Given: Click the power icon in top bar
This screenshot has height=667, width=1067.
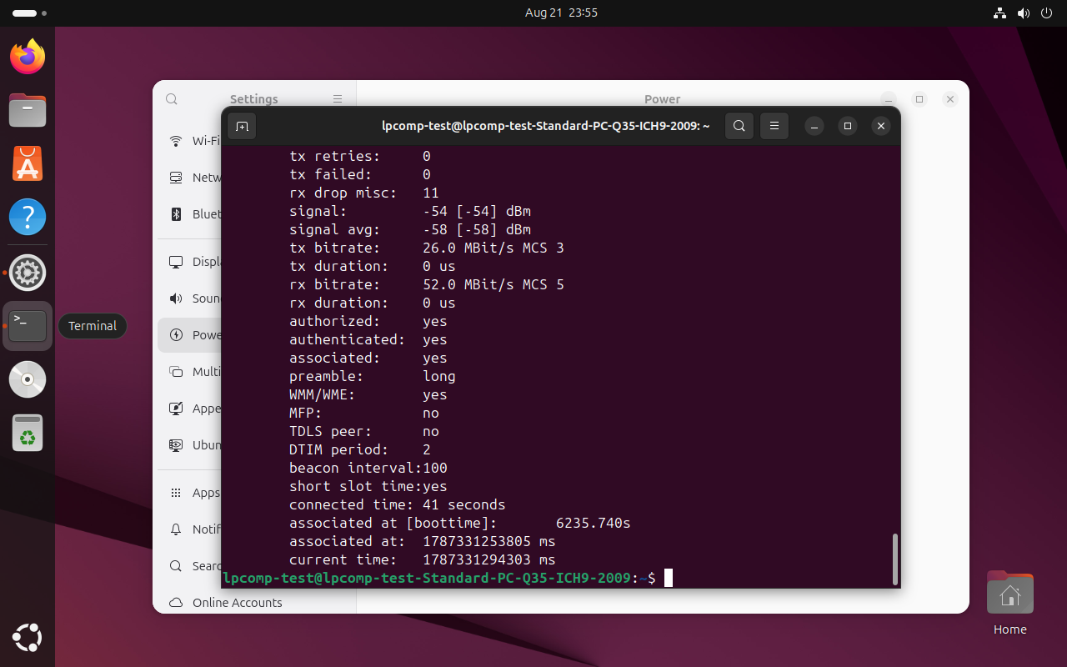Looking at the screenshot, I should click(1047, 13).
